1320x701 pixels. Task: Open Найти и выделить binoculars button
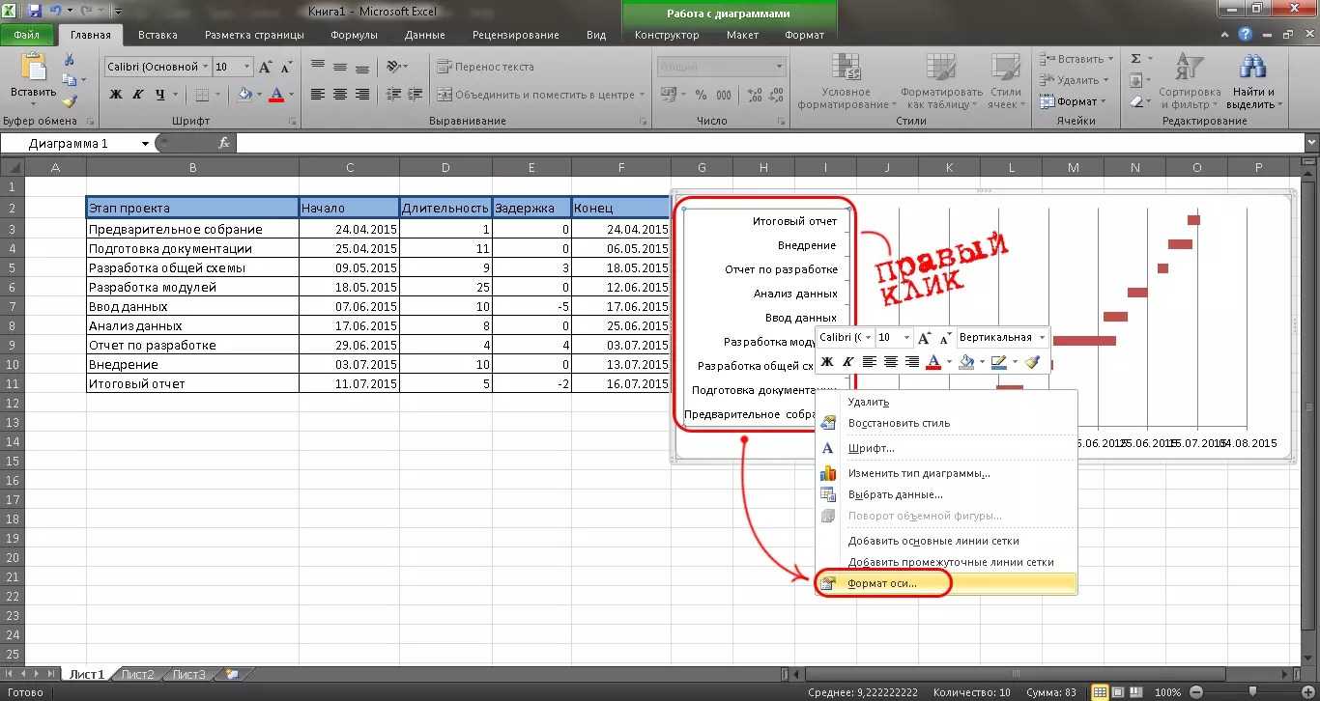1251,81
